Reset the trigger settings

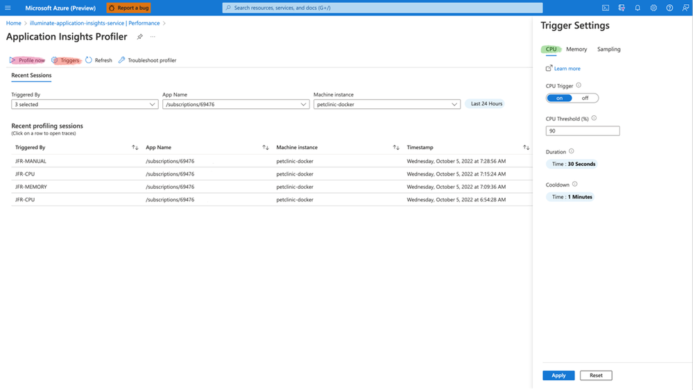tap(596, 375)
